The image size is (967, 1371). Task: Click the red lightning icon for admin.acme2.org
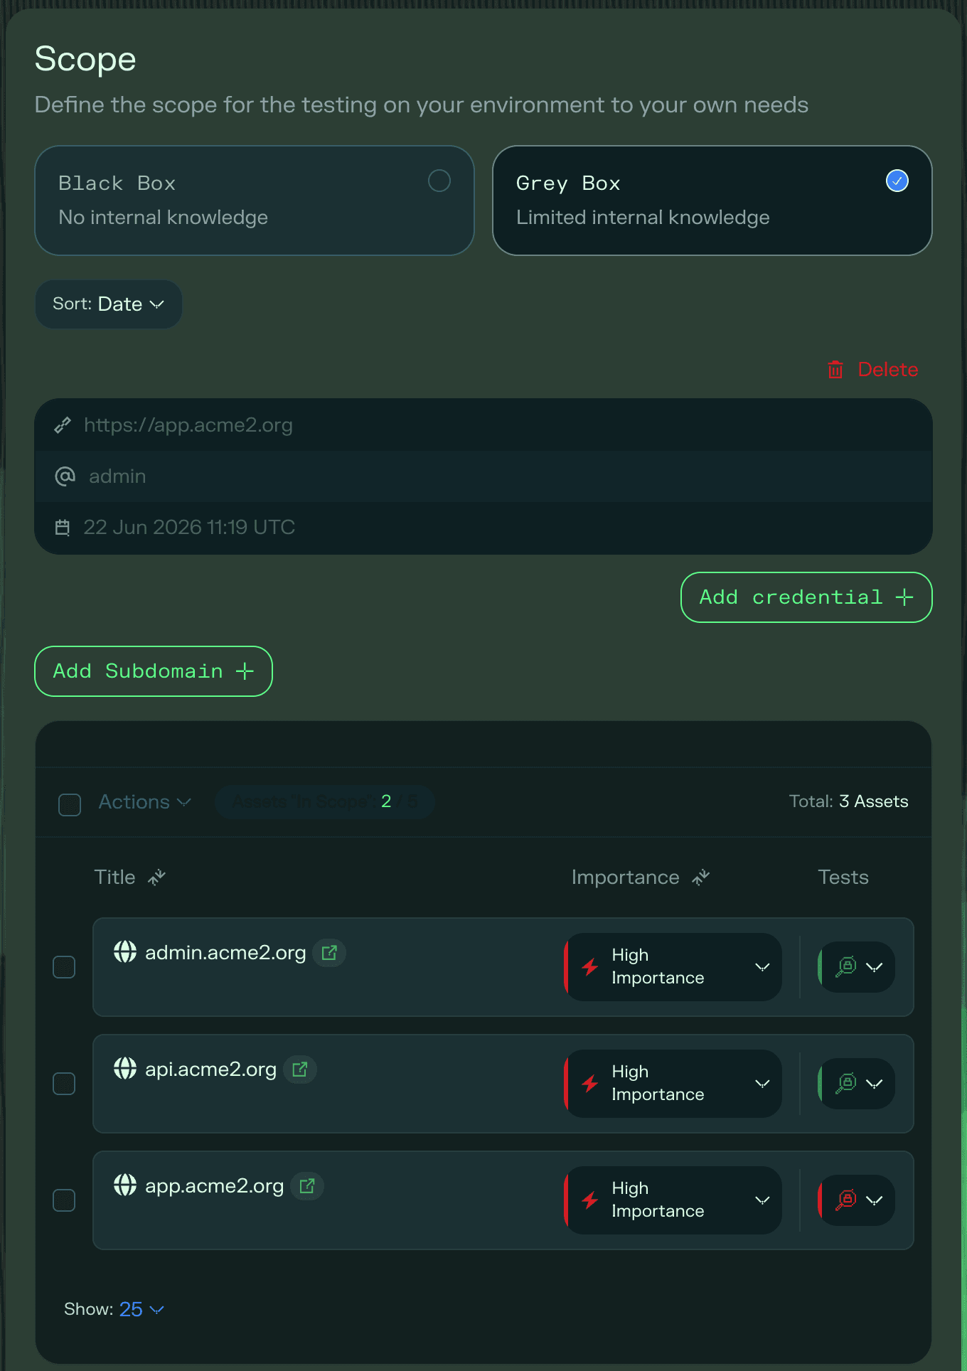pos(590,967)
